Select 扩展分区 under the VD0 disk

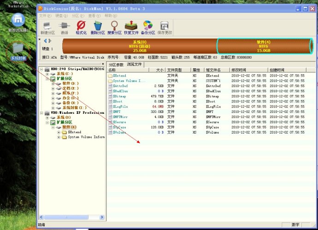(64, 122)
